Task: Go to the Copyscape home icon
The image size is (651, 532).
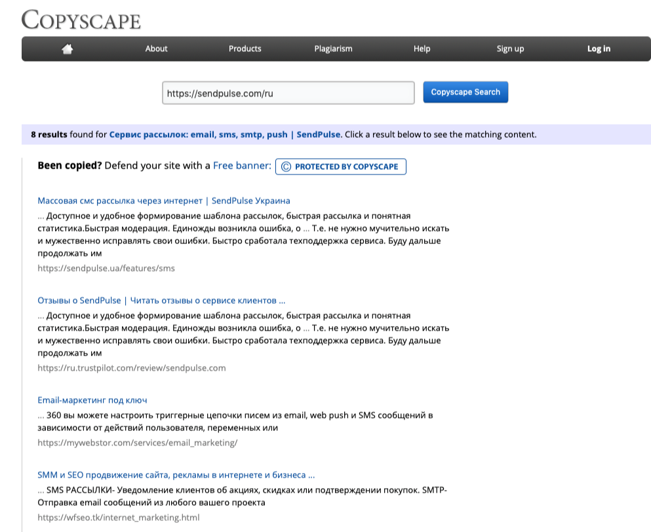Action: tap(68, 49)
